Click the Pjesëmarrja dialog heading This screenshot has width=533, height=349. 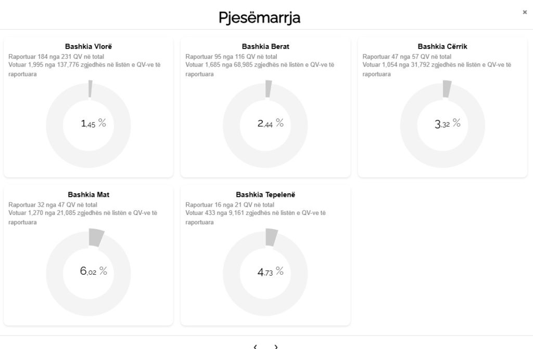tap(260, 18)
